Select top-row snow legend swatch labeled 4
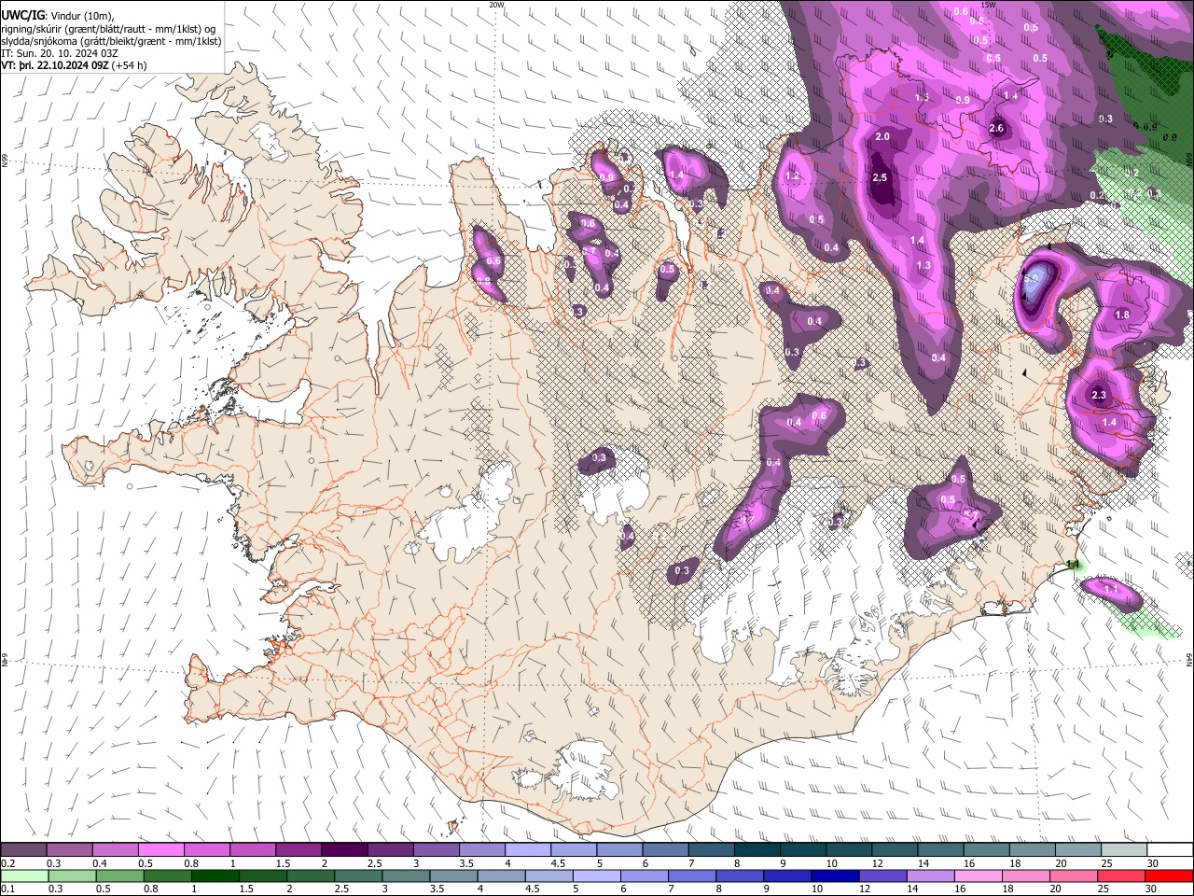 (527, 850)
